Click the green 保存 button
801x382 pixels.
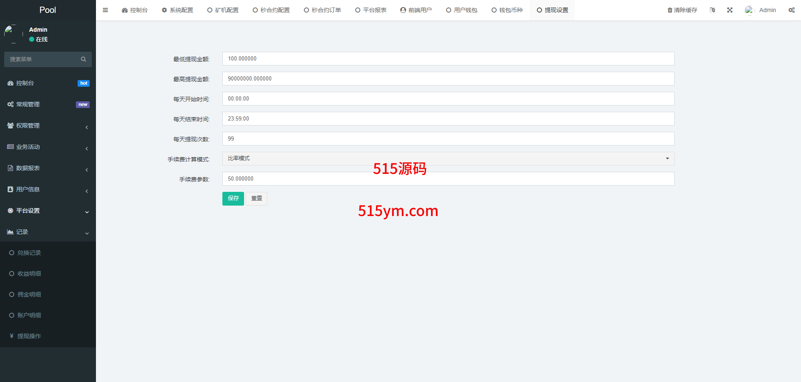(x=233, y=199)
